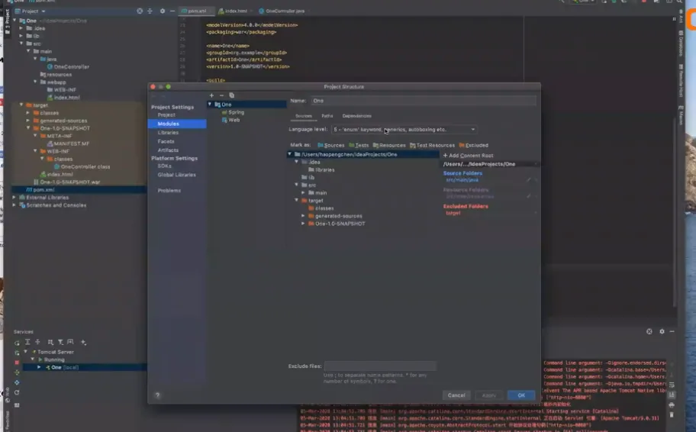Image resolution: width=696 pixels, height=432 pixels.
Task: Open Language level dropdown
Action: [x=404, y=130]
